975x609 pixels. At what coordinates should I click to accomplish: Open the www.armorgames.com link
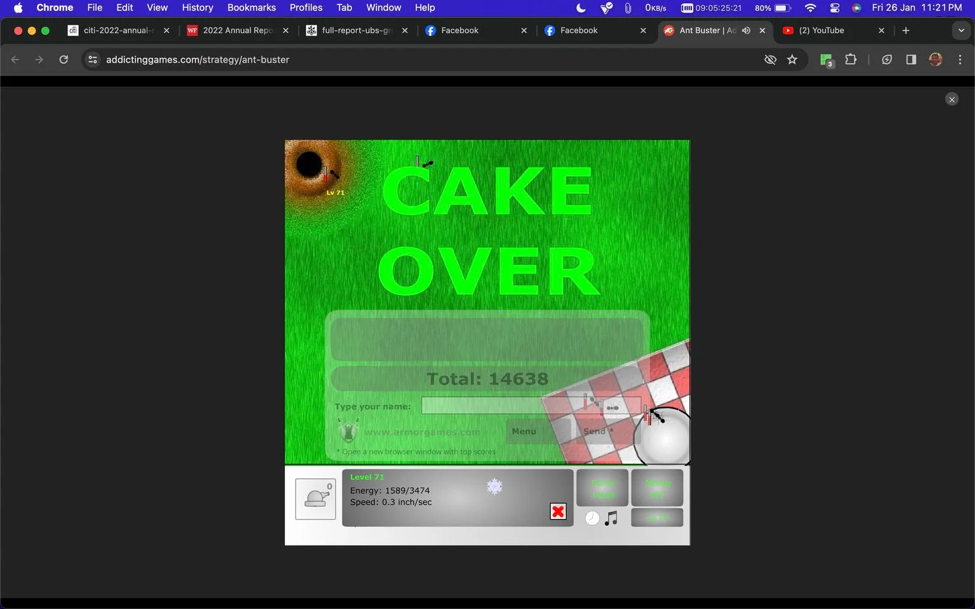point(422,432)
